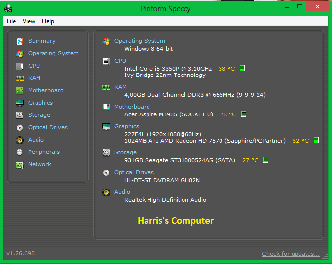The image size is (332, 264).
Task: Click the Optical Drives disc icon in summary panel
Action: point(106,173)
